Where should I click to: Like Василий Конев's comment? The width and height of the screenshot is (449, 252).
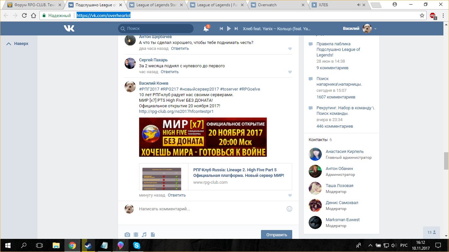[290, 196]
